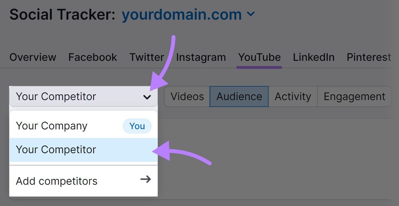Expand the competitor list via Add competitors
This screenshot has width=399, height=206.
(x=57, y=181)
